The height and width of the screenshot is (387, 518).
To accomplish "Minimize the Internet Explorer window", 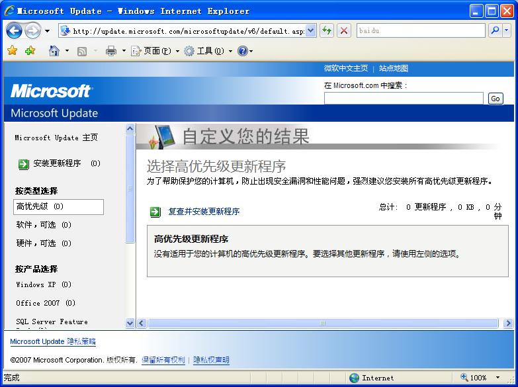I will point(476,11).
